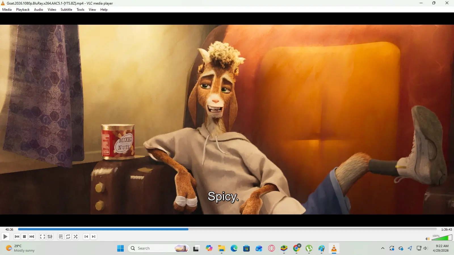Click the VLC cone icon in title bar
This screenshot has height=255, width=454.
coord(3,3)
